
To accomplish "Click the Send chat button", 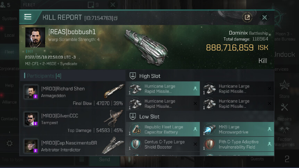I will click(105, 159).
